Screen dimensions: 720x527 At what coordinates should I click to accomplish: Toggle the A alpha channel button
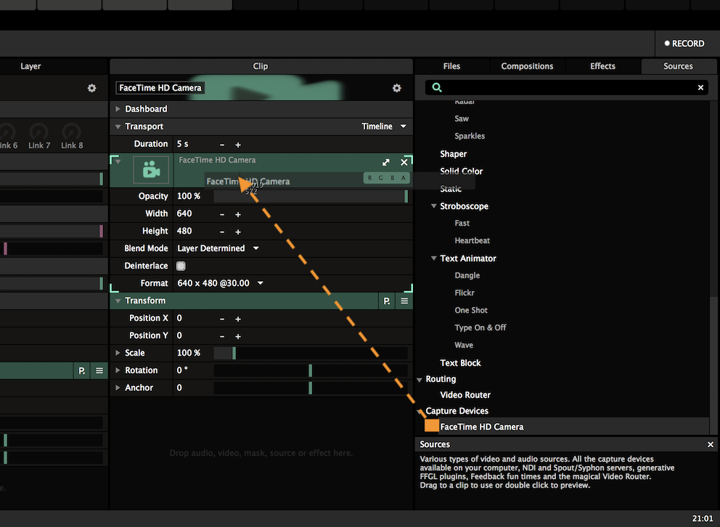pos(404,179)
